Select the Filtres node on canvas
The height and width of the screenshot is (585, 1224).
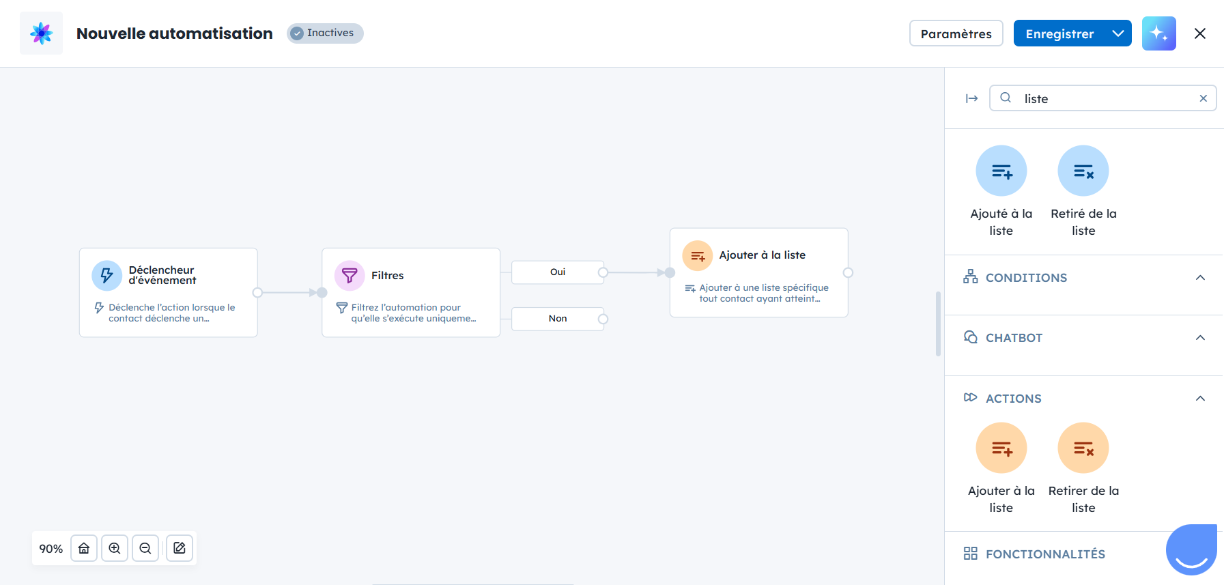410,292
